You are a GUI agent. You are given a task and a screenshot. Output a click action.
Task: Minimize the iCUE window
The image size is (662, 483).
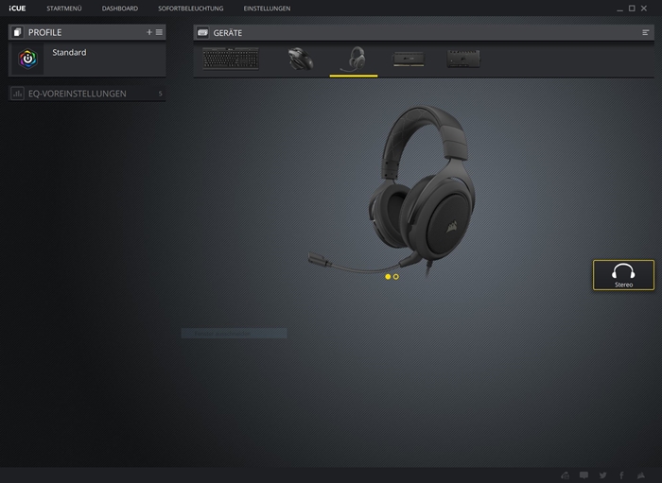pyautogui.click(x=619, y=9)
